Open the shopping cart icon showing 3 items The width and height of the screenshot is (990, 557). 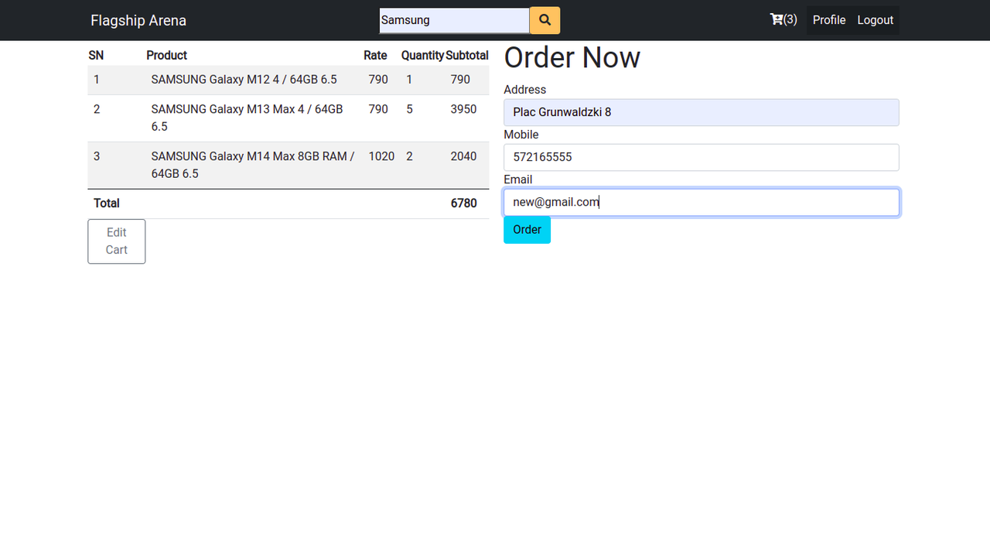[x=783, y=19]
